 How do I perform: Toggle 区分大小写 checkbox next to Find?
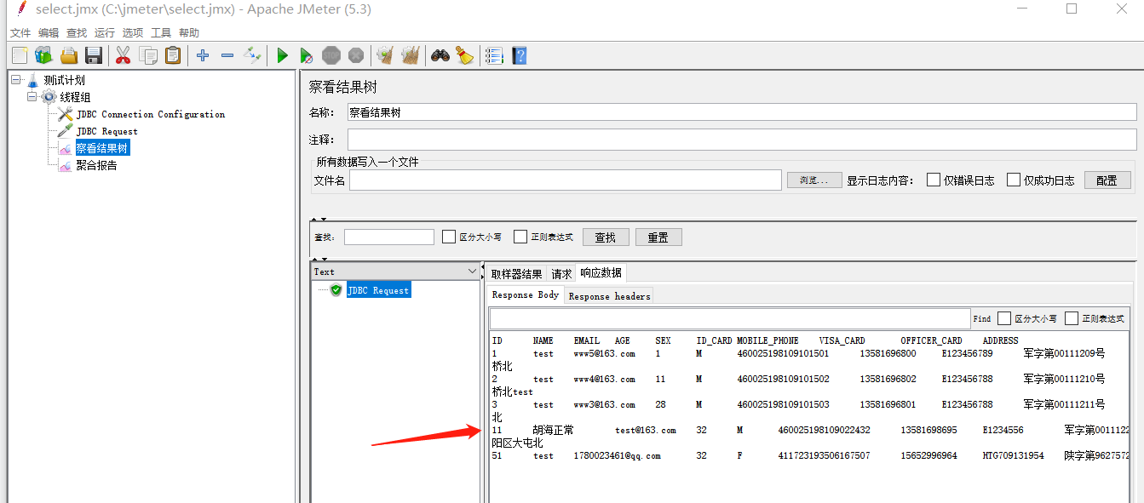point(1004,318)
